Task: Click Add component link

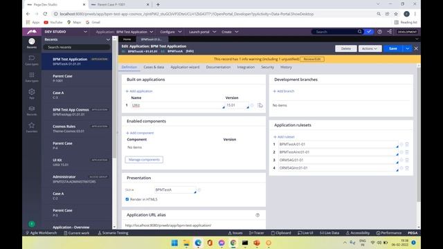Action: 140,133
